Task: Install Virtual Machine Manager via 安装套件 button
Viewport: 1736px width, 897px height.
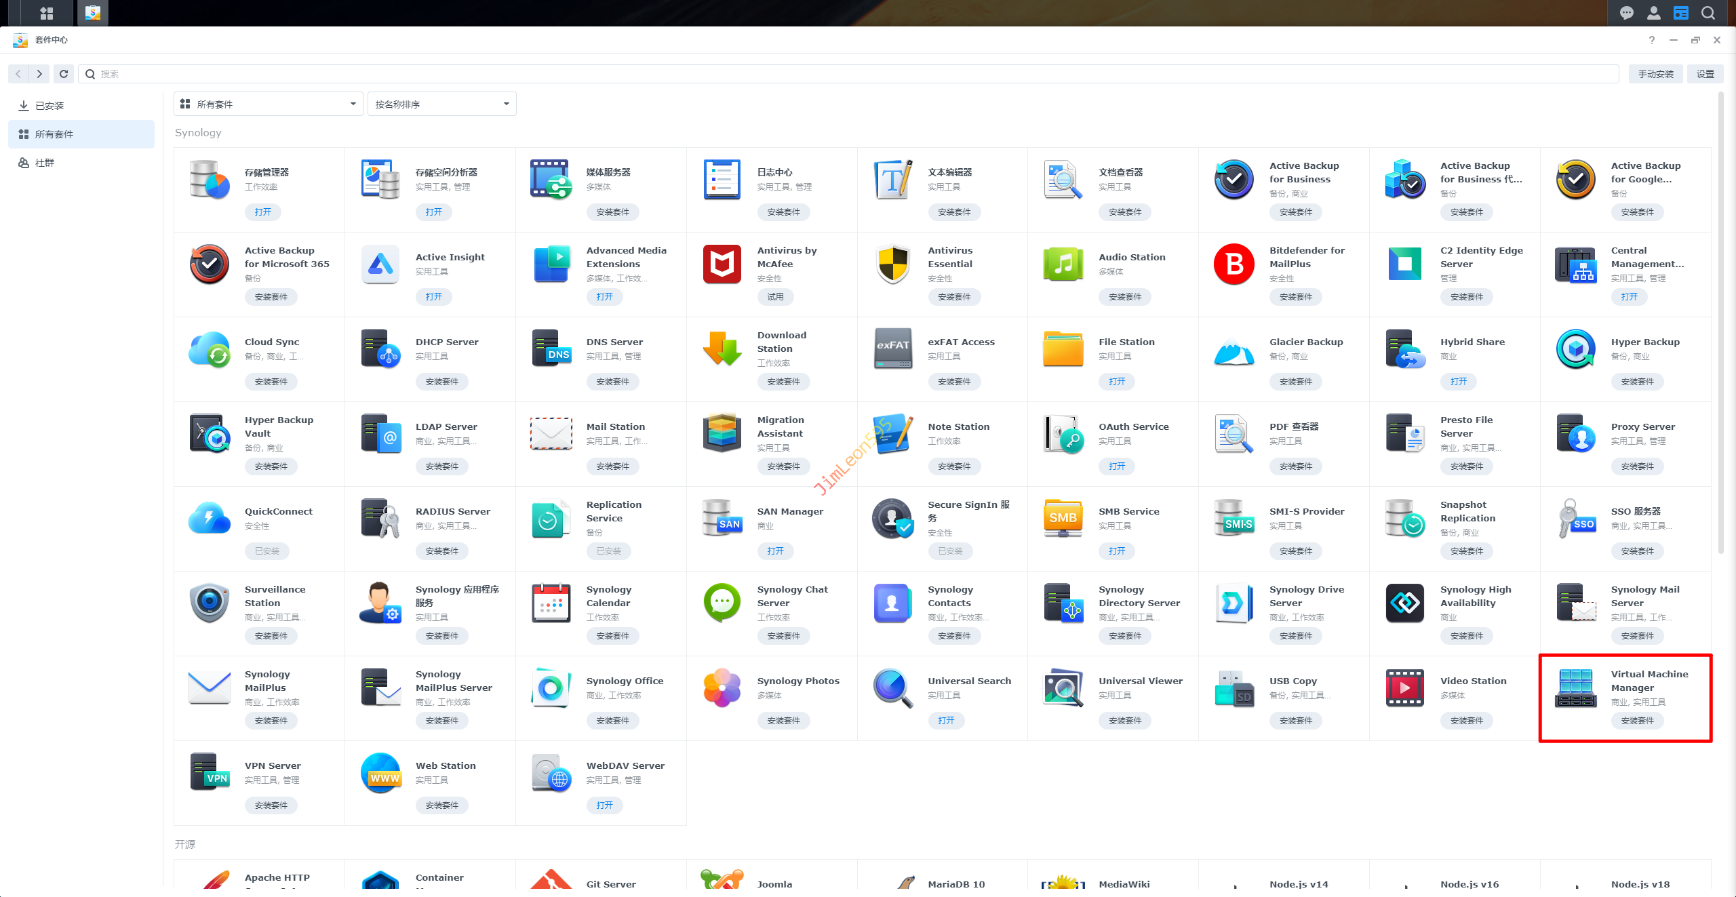Action: [x=1637, y=721]
